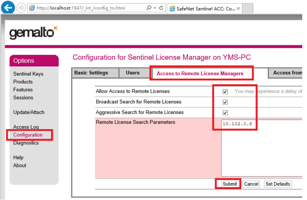
Task: Open a new blank browser tab
Action: pos(248,8)
